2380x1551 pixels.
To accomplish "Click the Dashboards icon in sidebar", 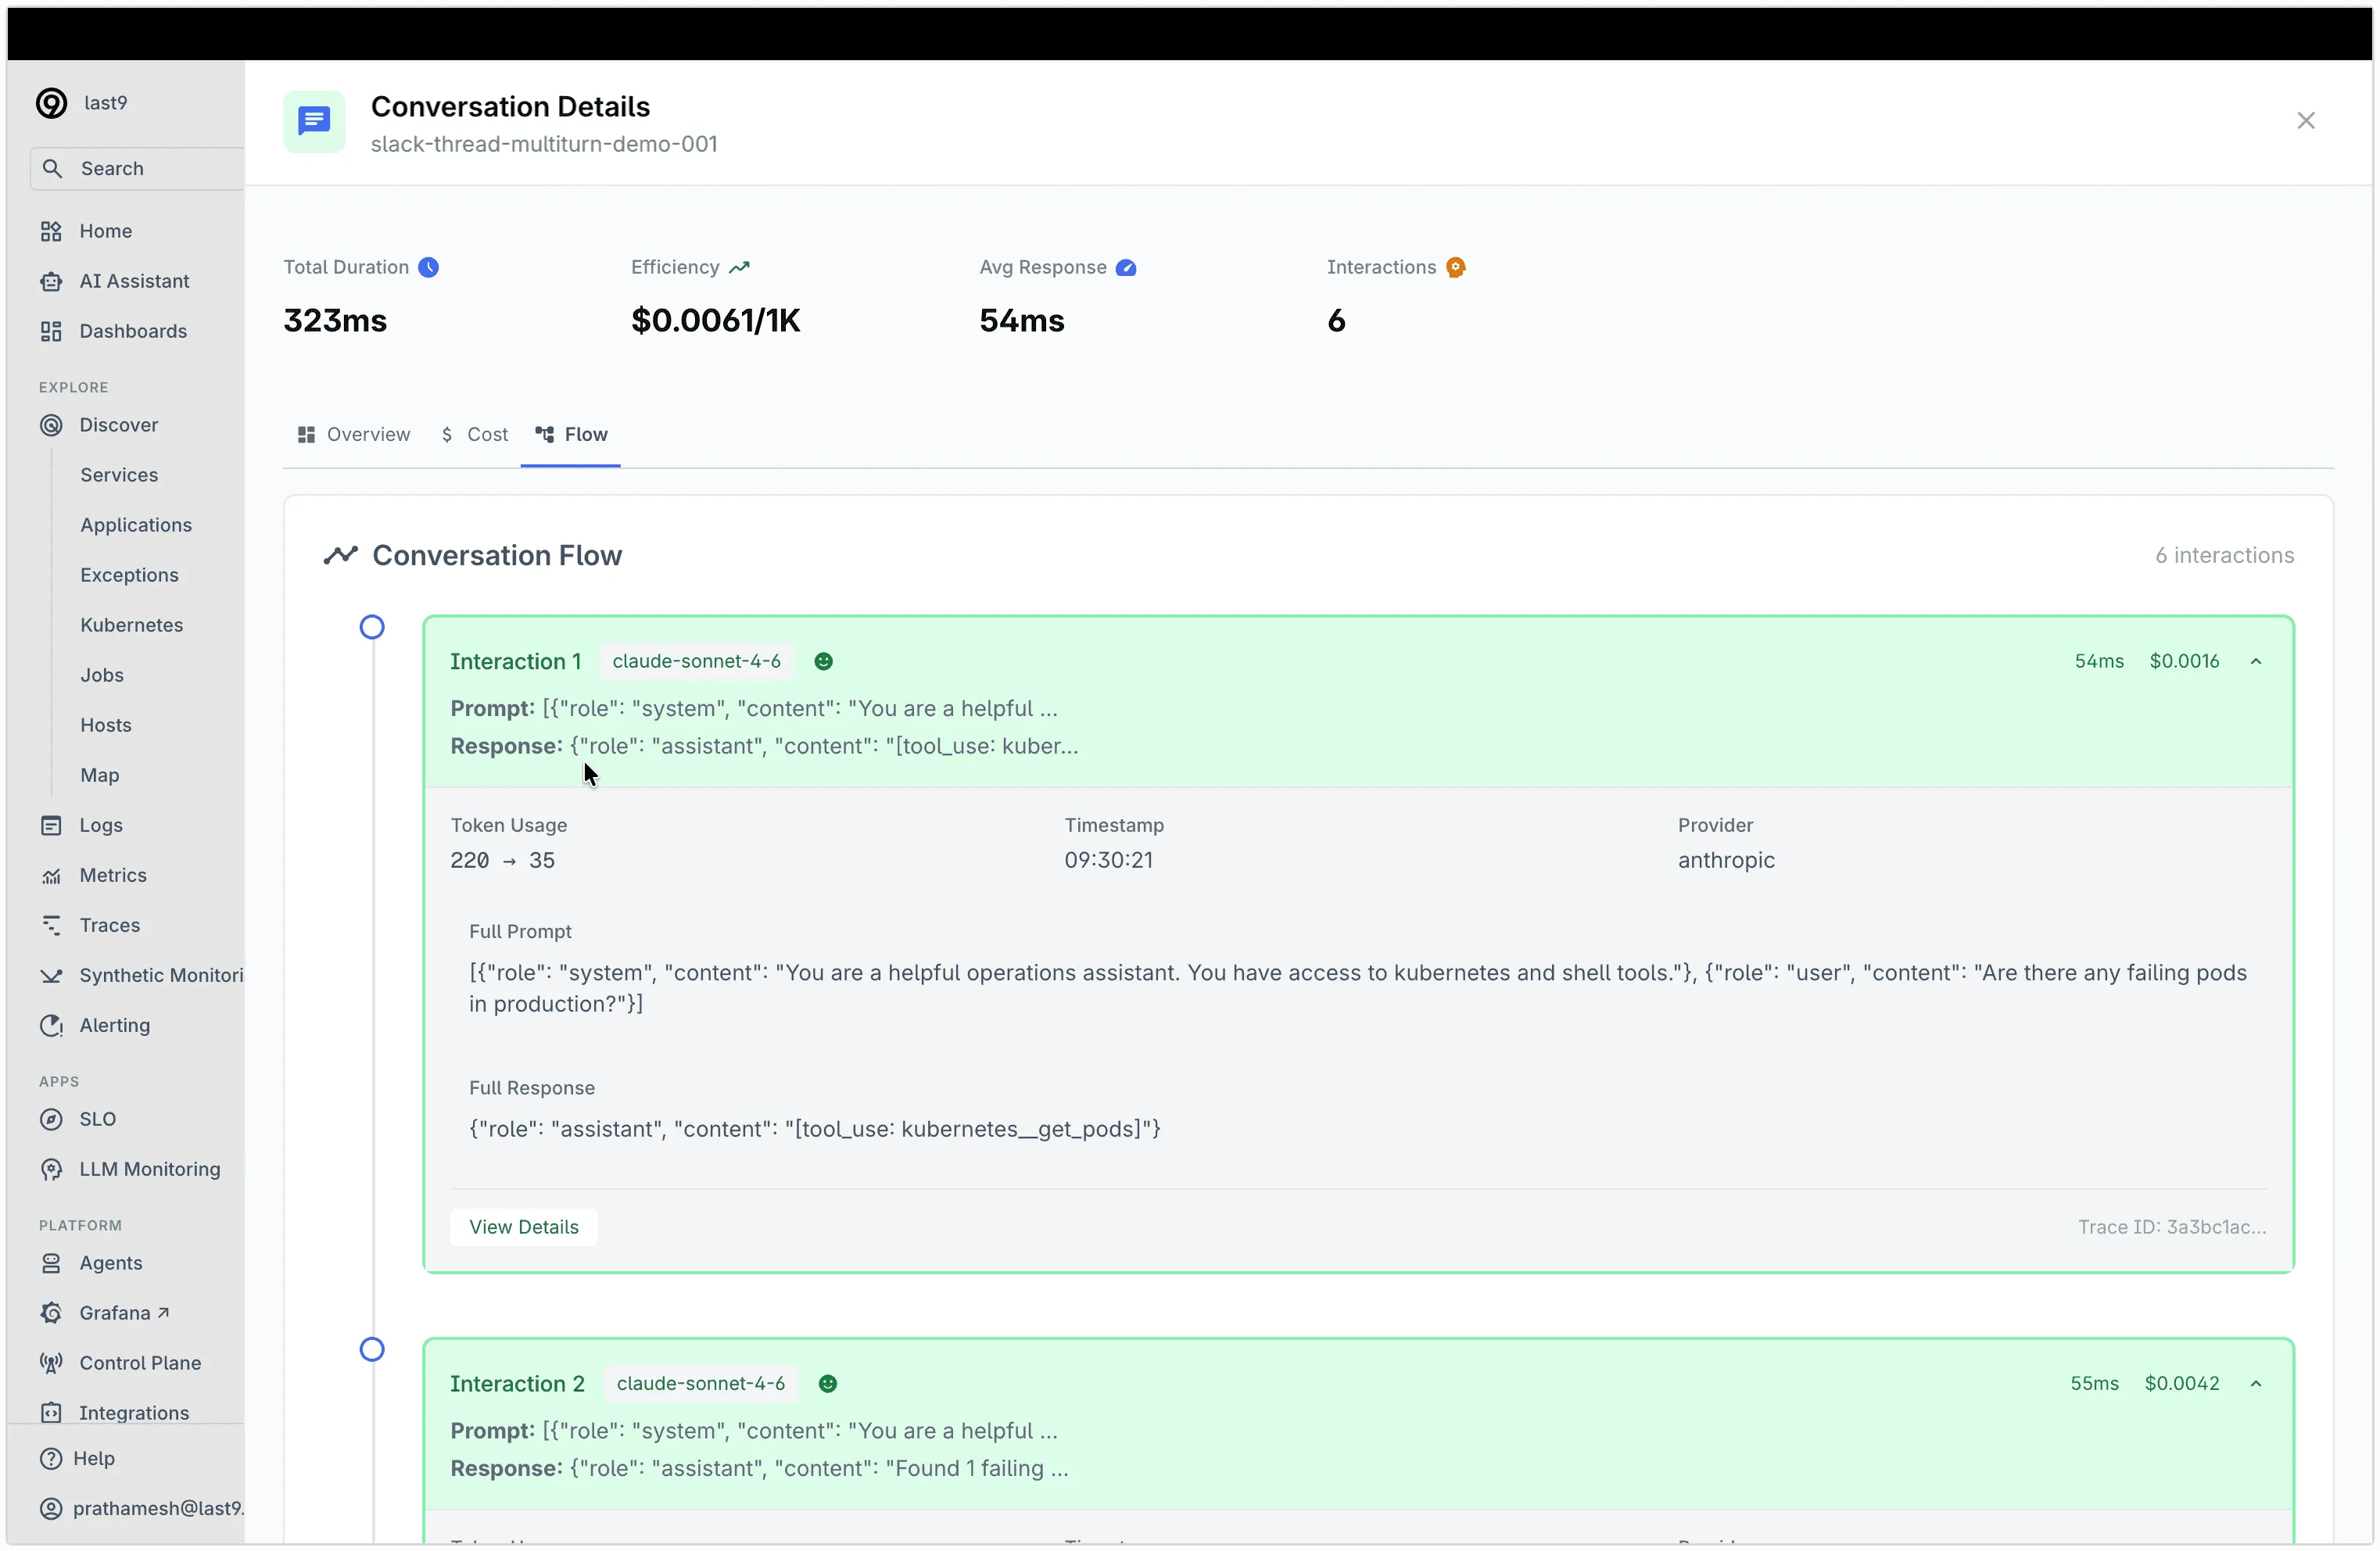I will click(x=51, y=331).
